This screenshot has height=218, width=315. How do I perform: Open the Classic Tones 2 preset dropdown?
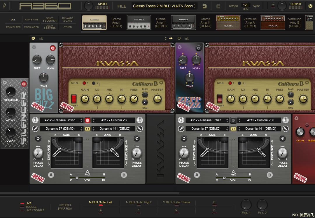tap(164, 6)
